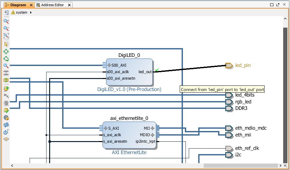This screenshot has width=290, height=170.
Task: Click the s_axi_aclk pin on ethernetlite
Action: click(112, 135)
